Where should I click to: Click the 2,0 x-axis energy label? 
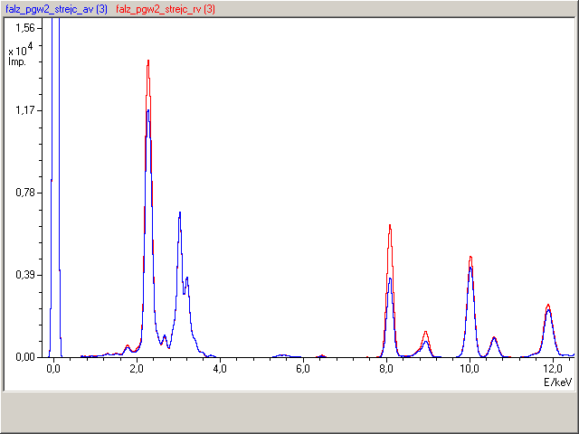click(x=137, y=369)
